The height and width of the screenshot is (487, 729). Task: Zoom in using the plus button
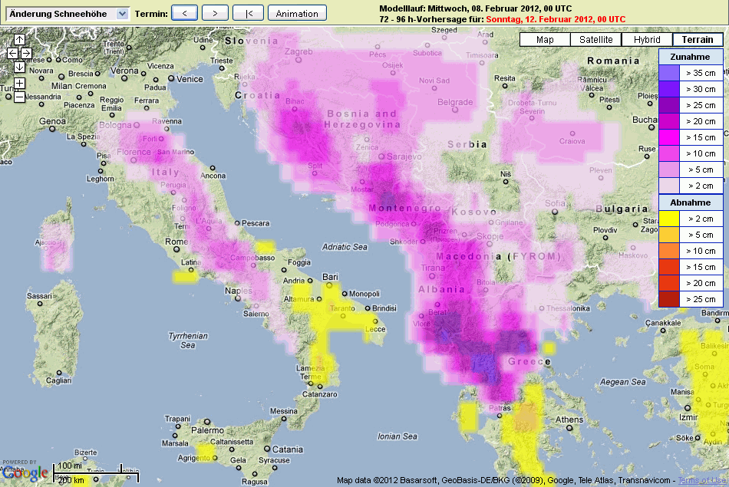(x=19, y=83)
